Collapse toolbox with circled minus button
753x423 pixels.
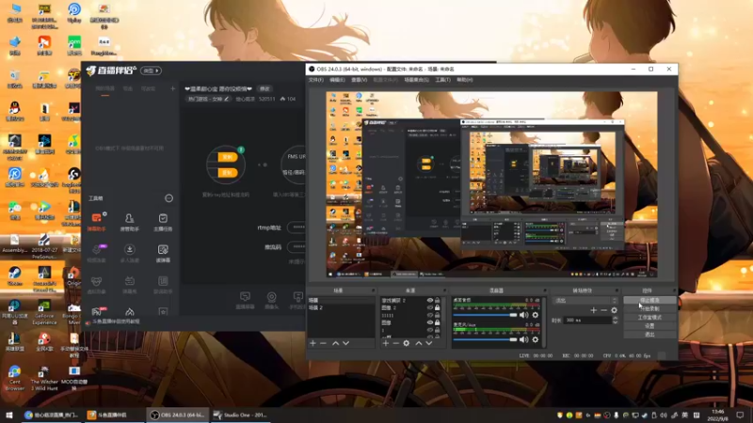[x=168, y=198]
